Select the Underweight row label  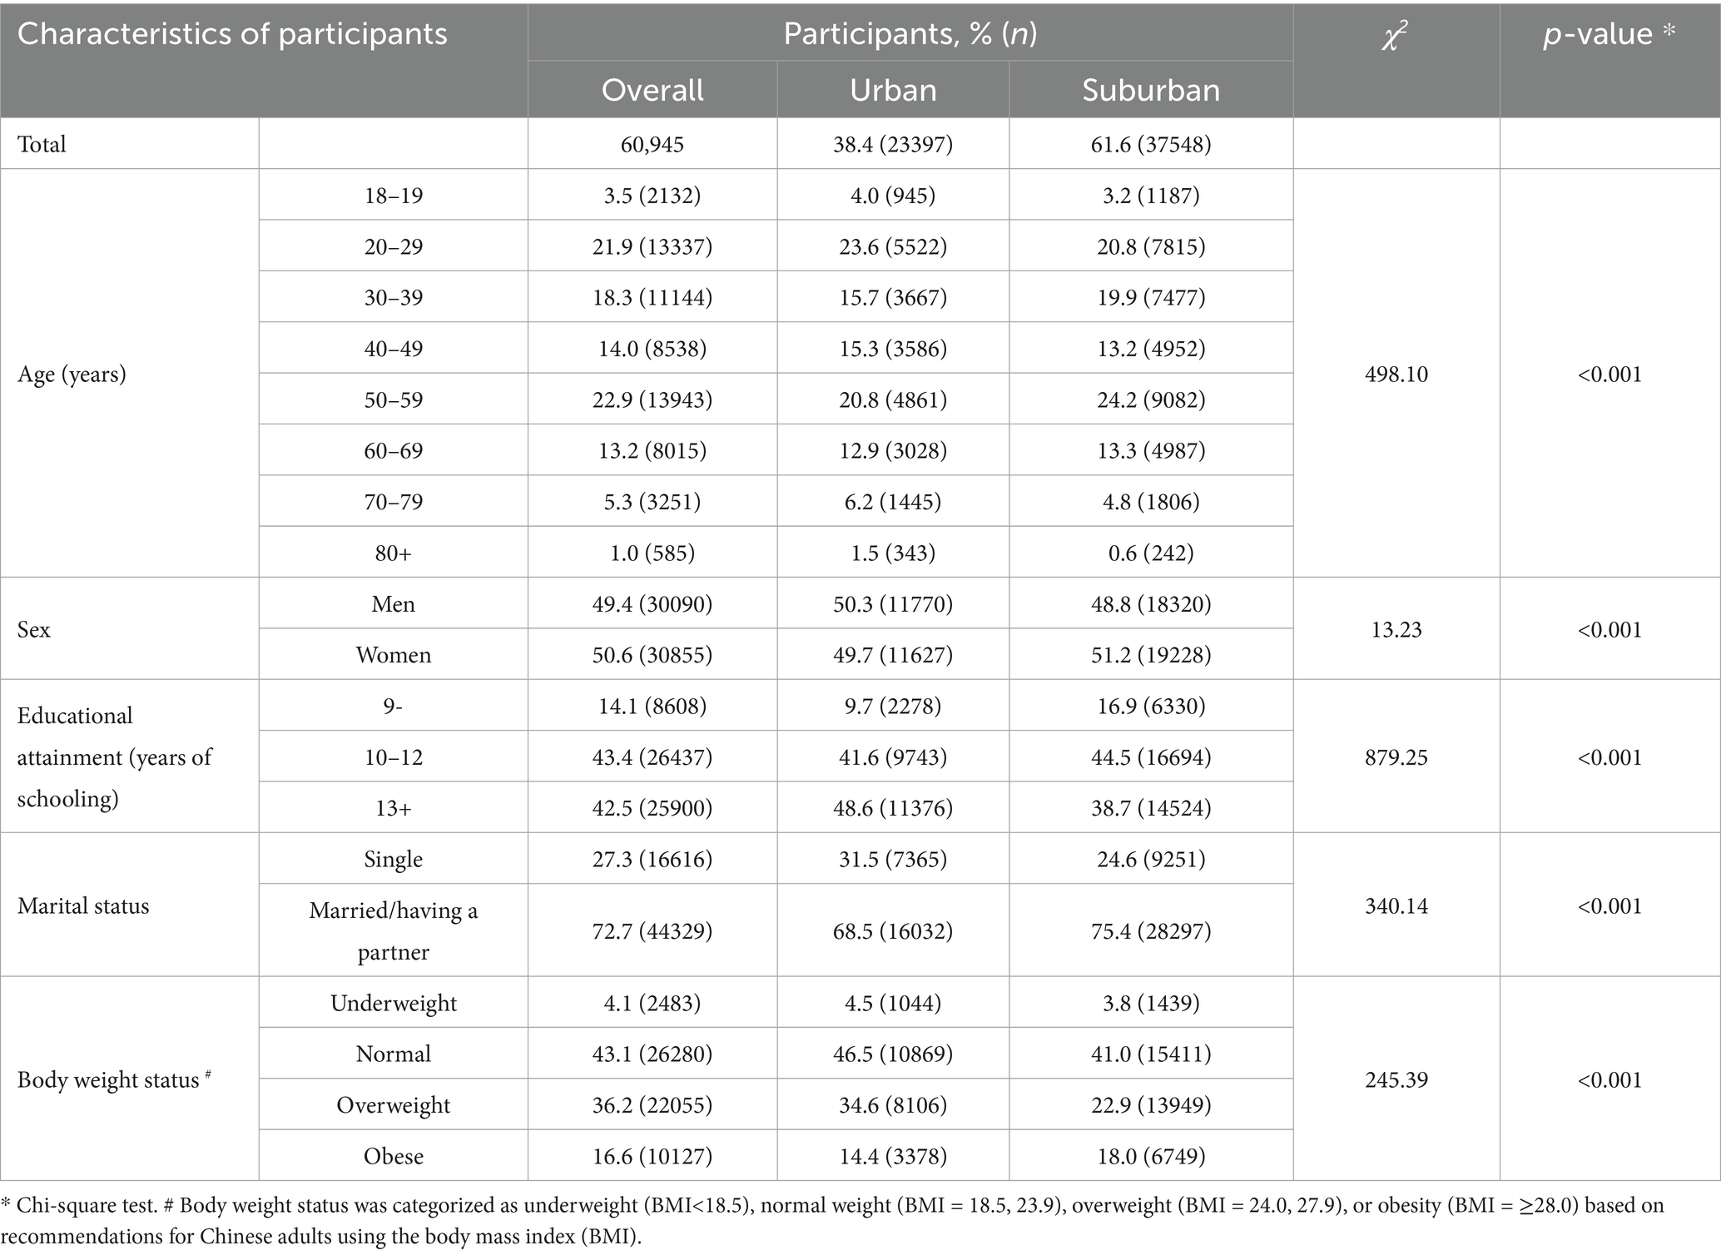tap(394, 1003)
